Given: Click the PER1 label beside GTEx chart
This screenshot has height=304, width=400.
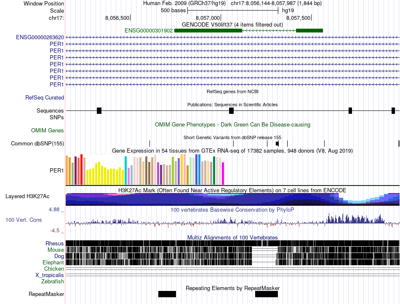Looking at the screenshot, I should 57,170.
